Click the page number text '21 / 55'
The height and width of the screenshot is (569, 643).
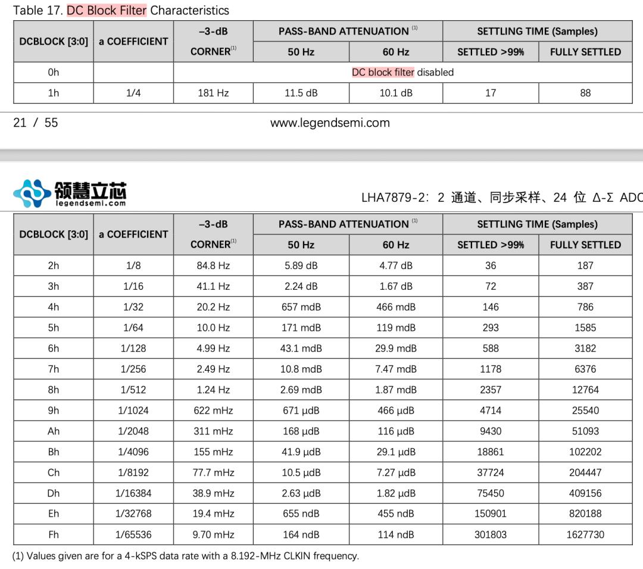[36, 123]
